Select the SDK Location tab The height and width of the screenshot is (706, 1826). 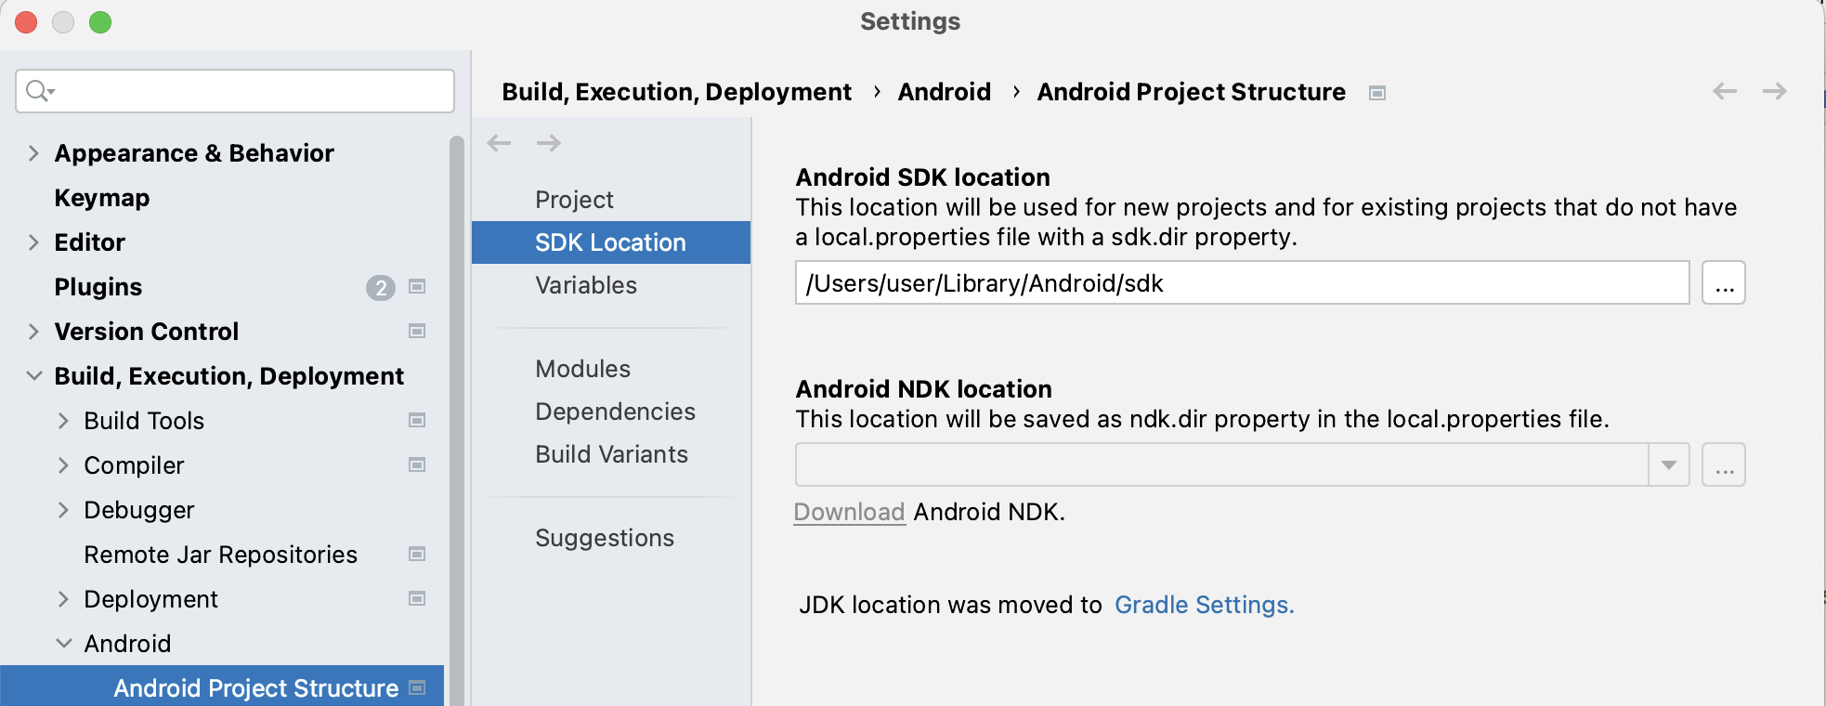pos(611,242)
